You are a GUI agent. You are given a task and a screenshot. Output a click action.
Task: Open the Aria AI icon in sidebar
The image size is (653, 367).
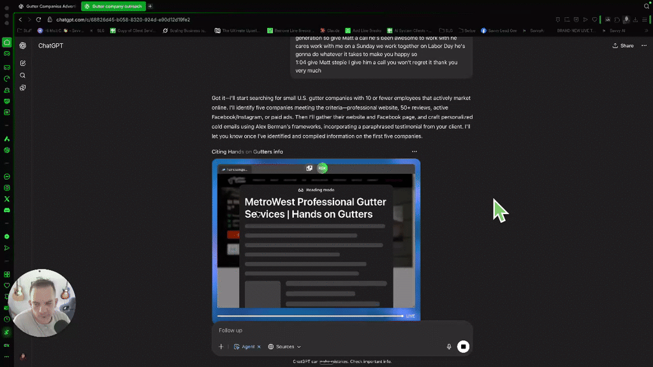pos(6,139)
